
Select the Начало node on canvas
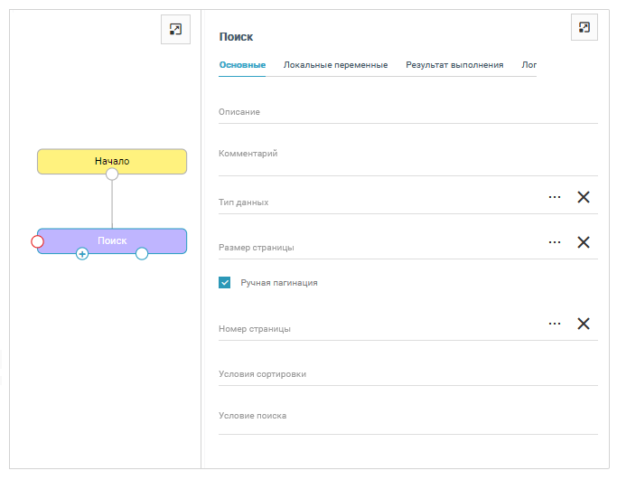point(112,160)
